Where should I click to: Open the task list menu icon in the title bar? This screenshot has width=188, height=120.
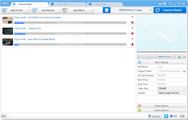[x=160, y=4]
